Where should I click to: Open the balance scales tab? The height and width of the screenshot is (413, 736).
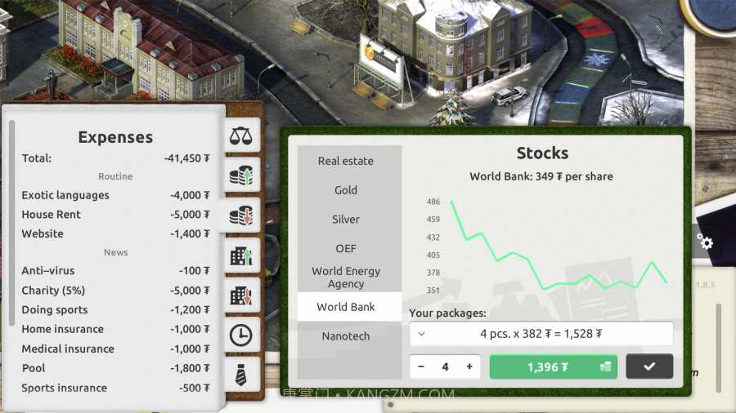pyautogui.click(x=241, y=135)
